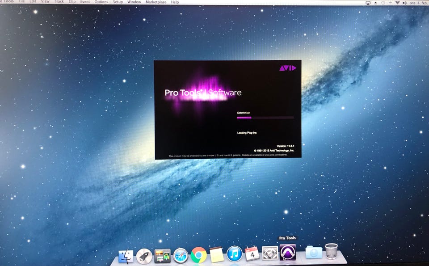Click the 'DownMixer' plug-in name text

coord(244,113)
